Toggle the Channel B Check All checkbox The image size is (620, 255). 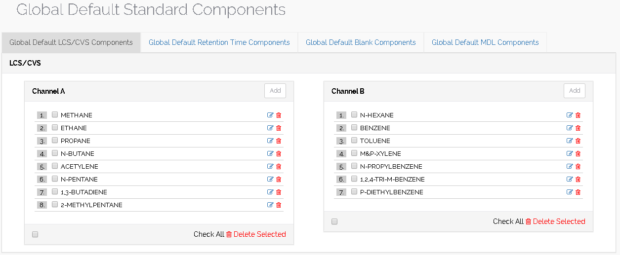point(334,221)
